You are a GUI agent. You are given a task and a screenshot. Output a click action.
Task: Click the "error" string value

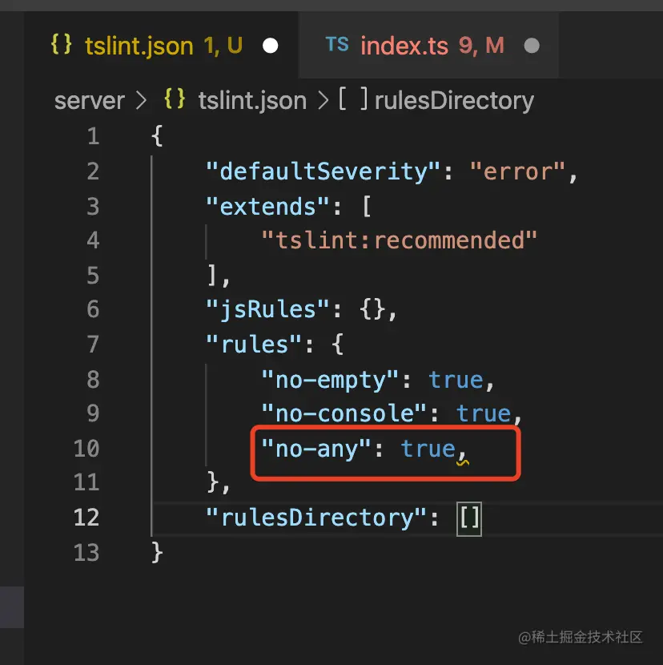tap(517, 171)
